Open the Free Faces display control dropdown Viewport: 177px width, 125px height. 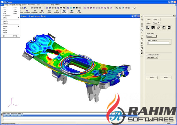(x=152, y=57)
